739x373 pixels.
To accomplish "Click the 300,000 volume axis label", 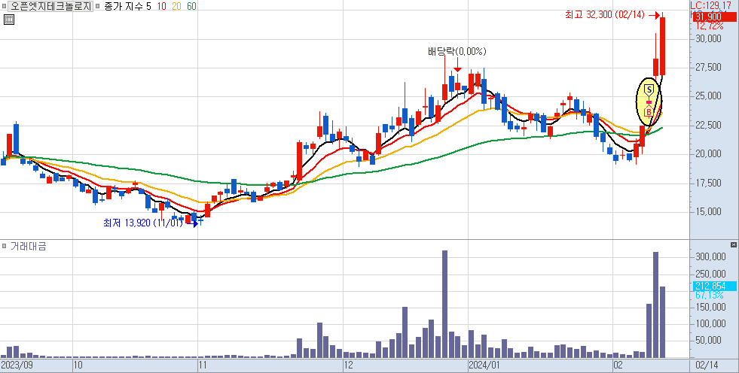I will click(710, 257).
